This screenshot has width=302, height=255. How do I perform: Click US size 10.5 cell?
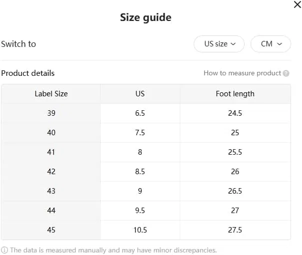point(140,230)
